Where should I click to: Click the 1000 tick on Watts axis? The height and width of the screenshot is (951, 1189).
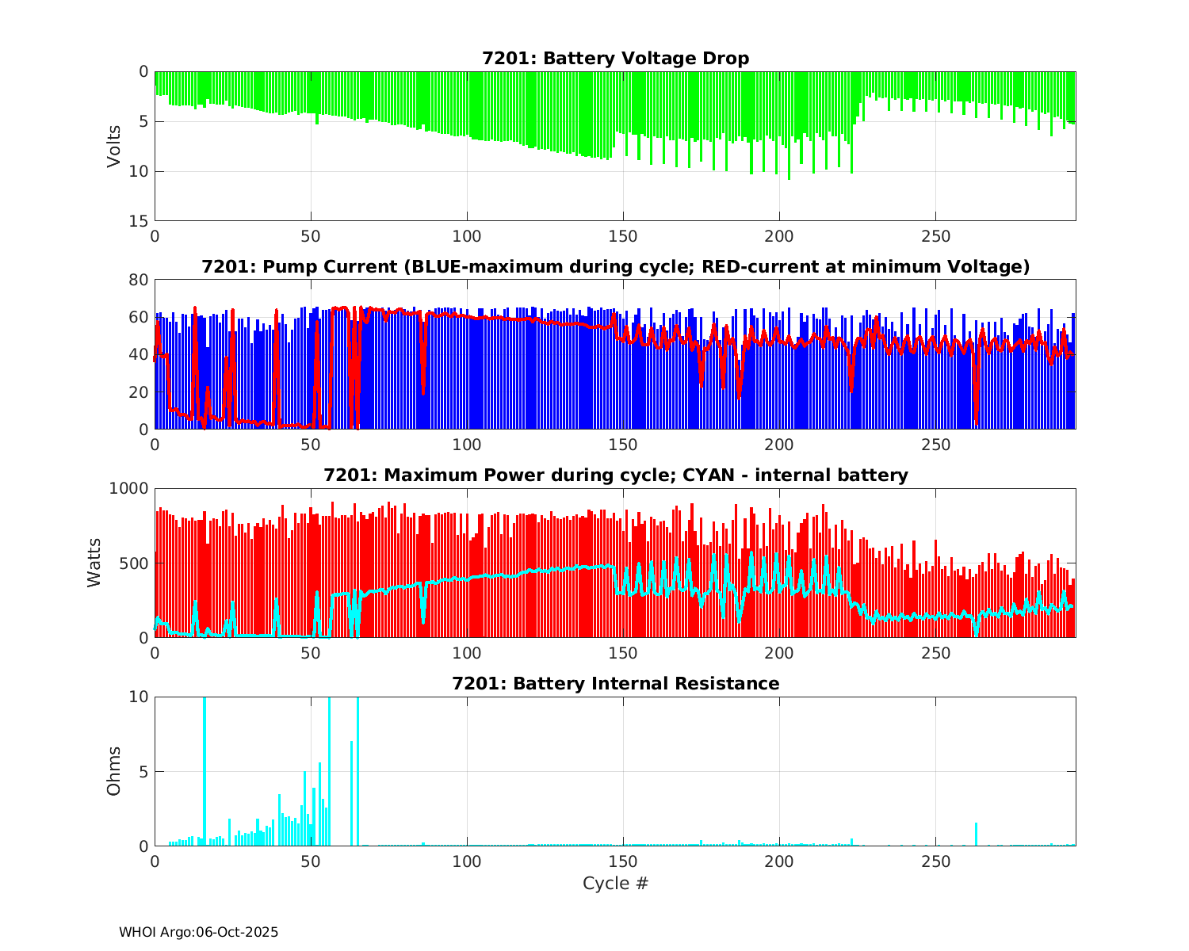coord(128,488)
